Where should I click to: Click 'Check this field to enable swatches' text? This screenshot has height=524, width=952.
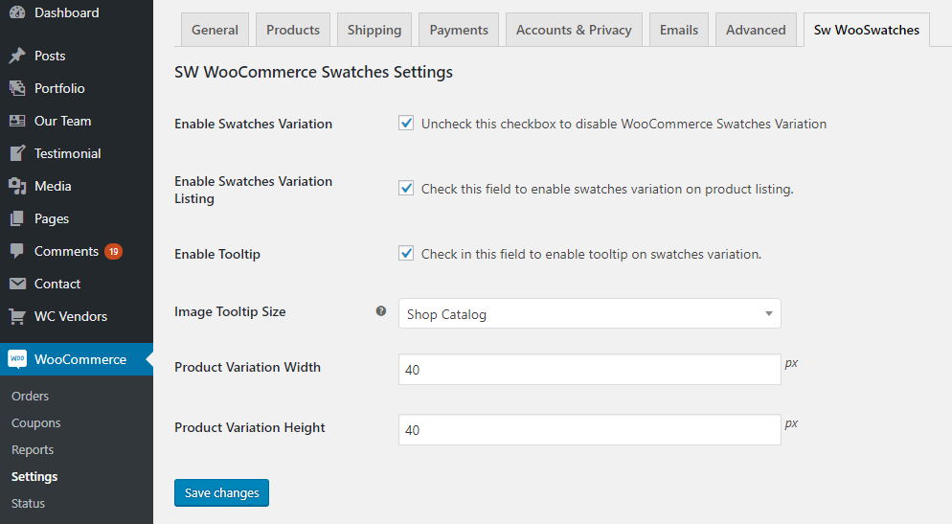click(x=607, y=189)
